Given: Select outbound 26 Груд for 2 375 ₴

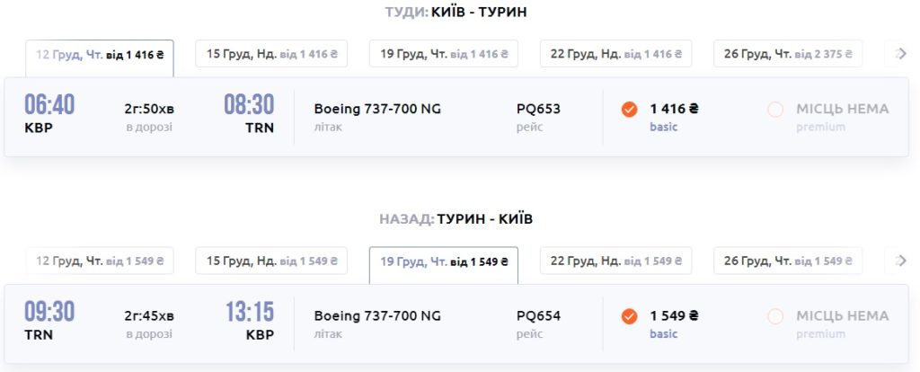Looking at the screenshot, I should click(788, 54).
